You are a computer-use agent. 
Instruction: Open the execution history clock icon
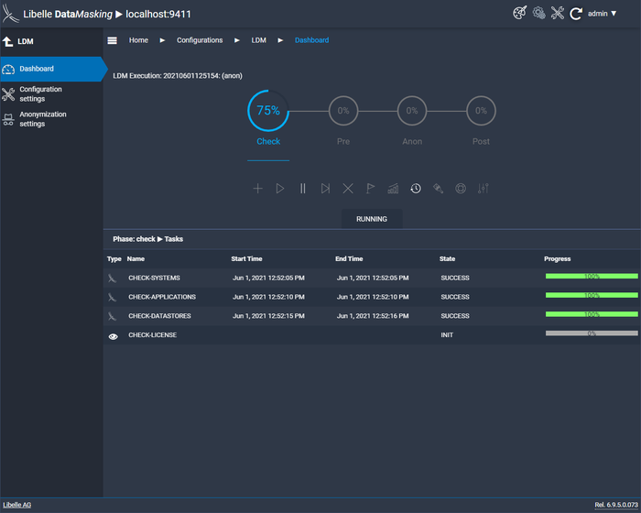[416, 189]
